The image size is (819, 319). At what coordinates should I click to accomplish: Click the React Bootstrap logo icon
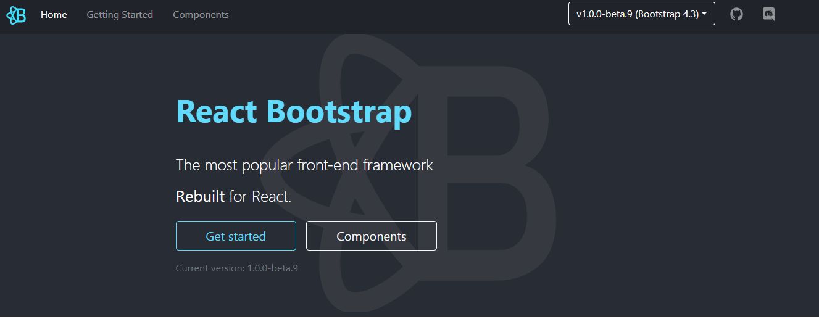(x=16, y=15)
